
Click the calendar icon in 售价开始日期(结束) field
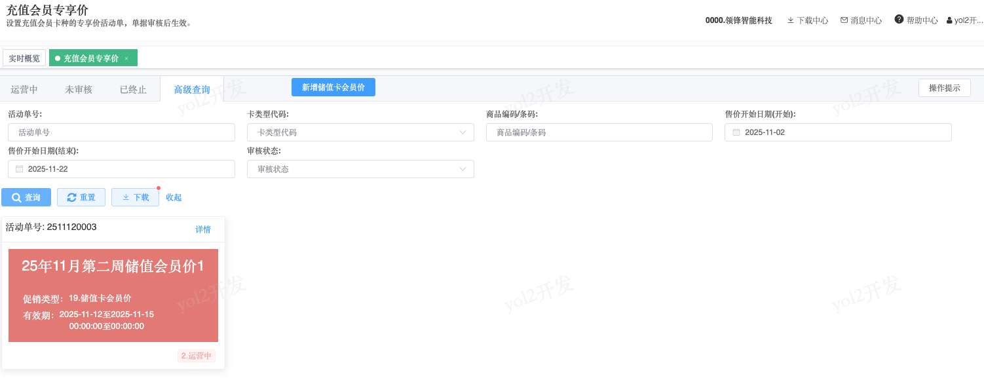(x=20, y=169)
